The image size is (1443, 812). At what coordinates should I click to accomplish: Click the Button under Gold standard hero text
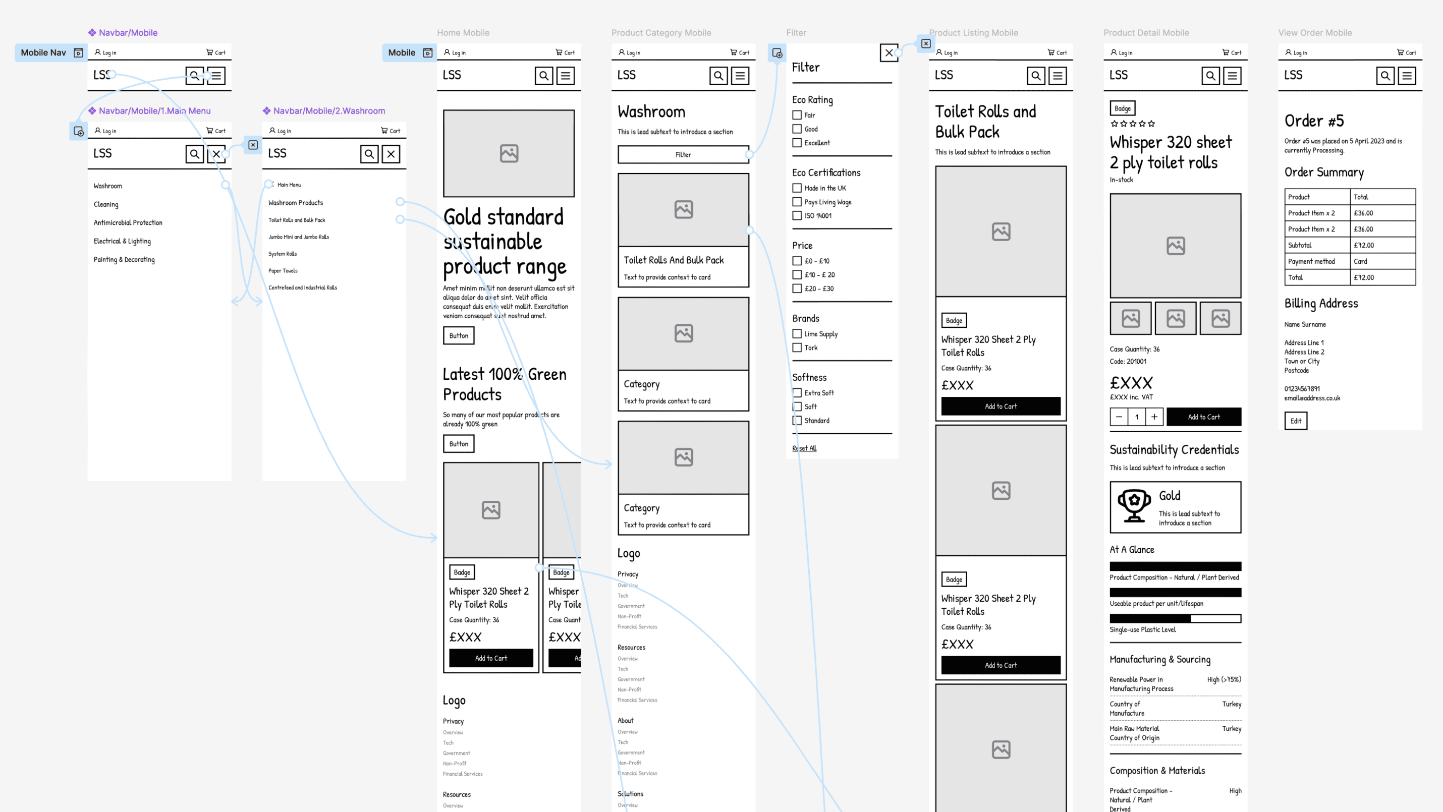click(x=459, y=336)
